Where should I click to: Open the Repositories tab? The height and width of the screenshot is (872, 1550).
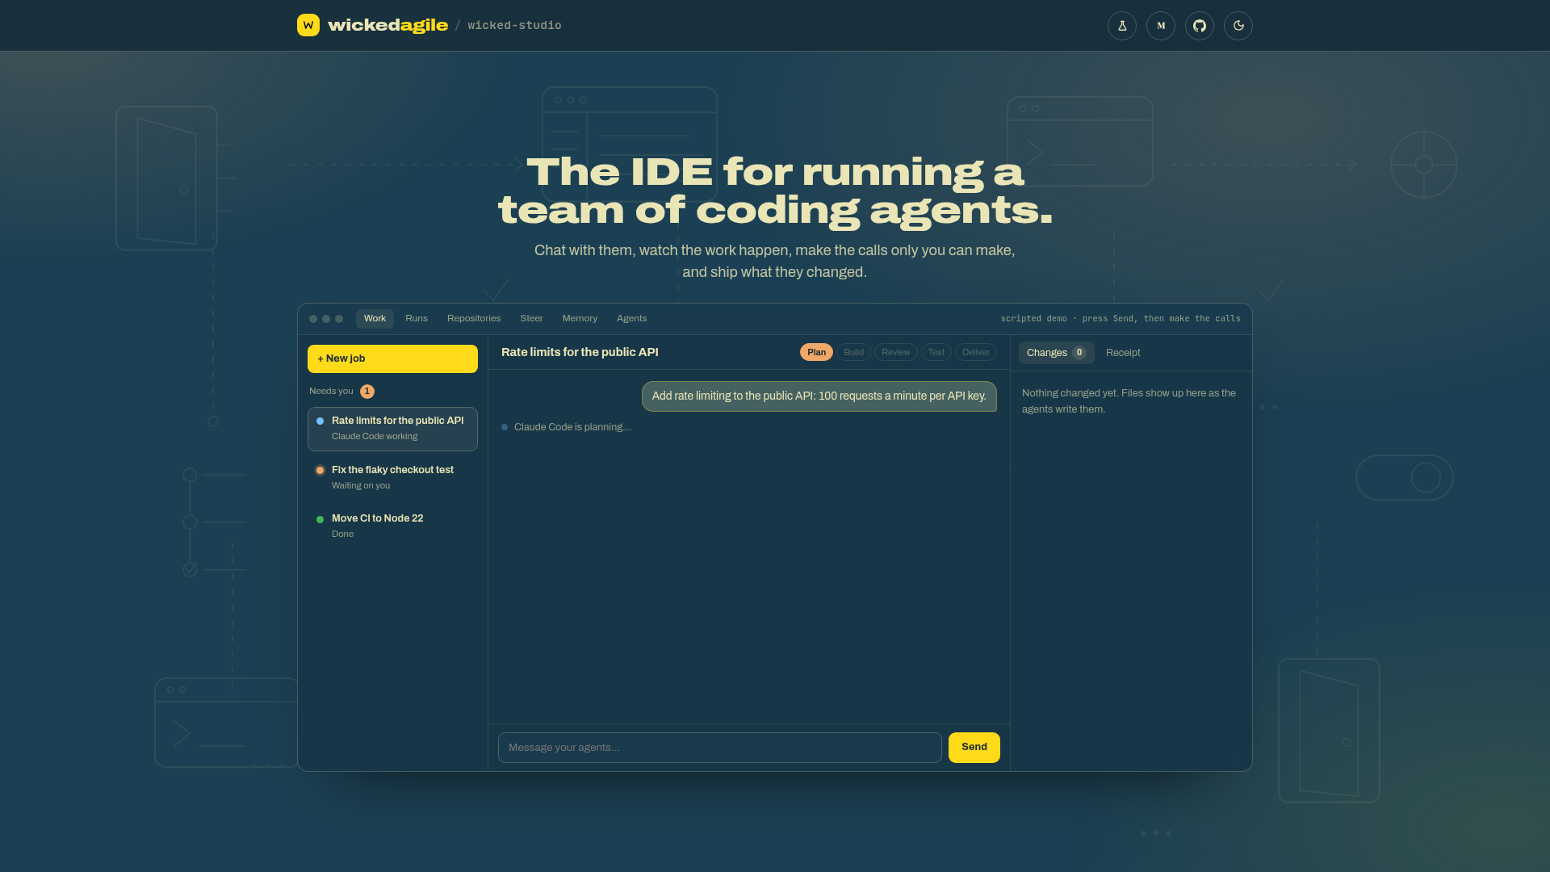pos(474,319)
